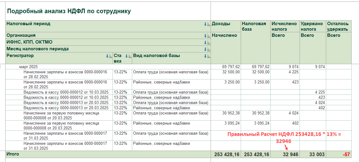
Task: Select Доходы value 69 797,62 in март 2025 row
Action: (231, 67)
